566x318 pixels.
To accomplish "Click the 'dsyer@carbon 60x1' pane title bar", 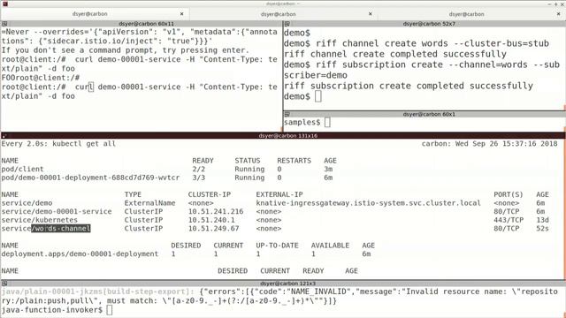I will pos(424,114).
